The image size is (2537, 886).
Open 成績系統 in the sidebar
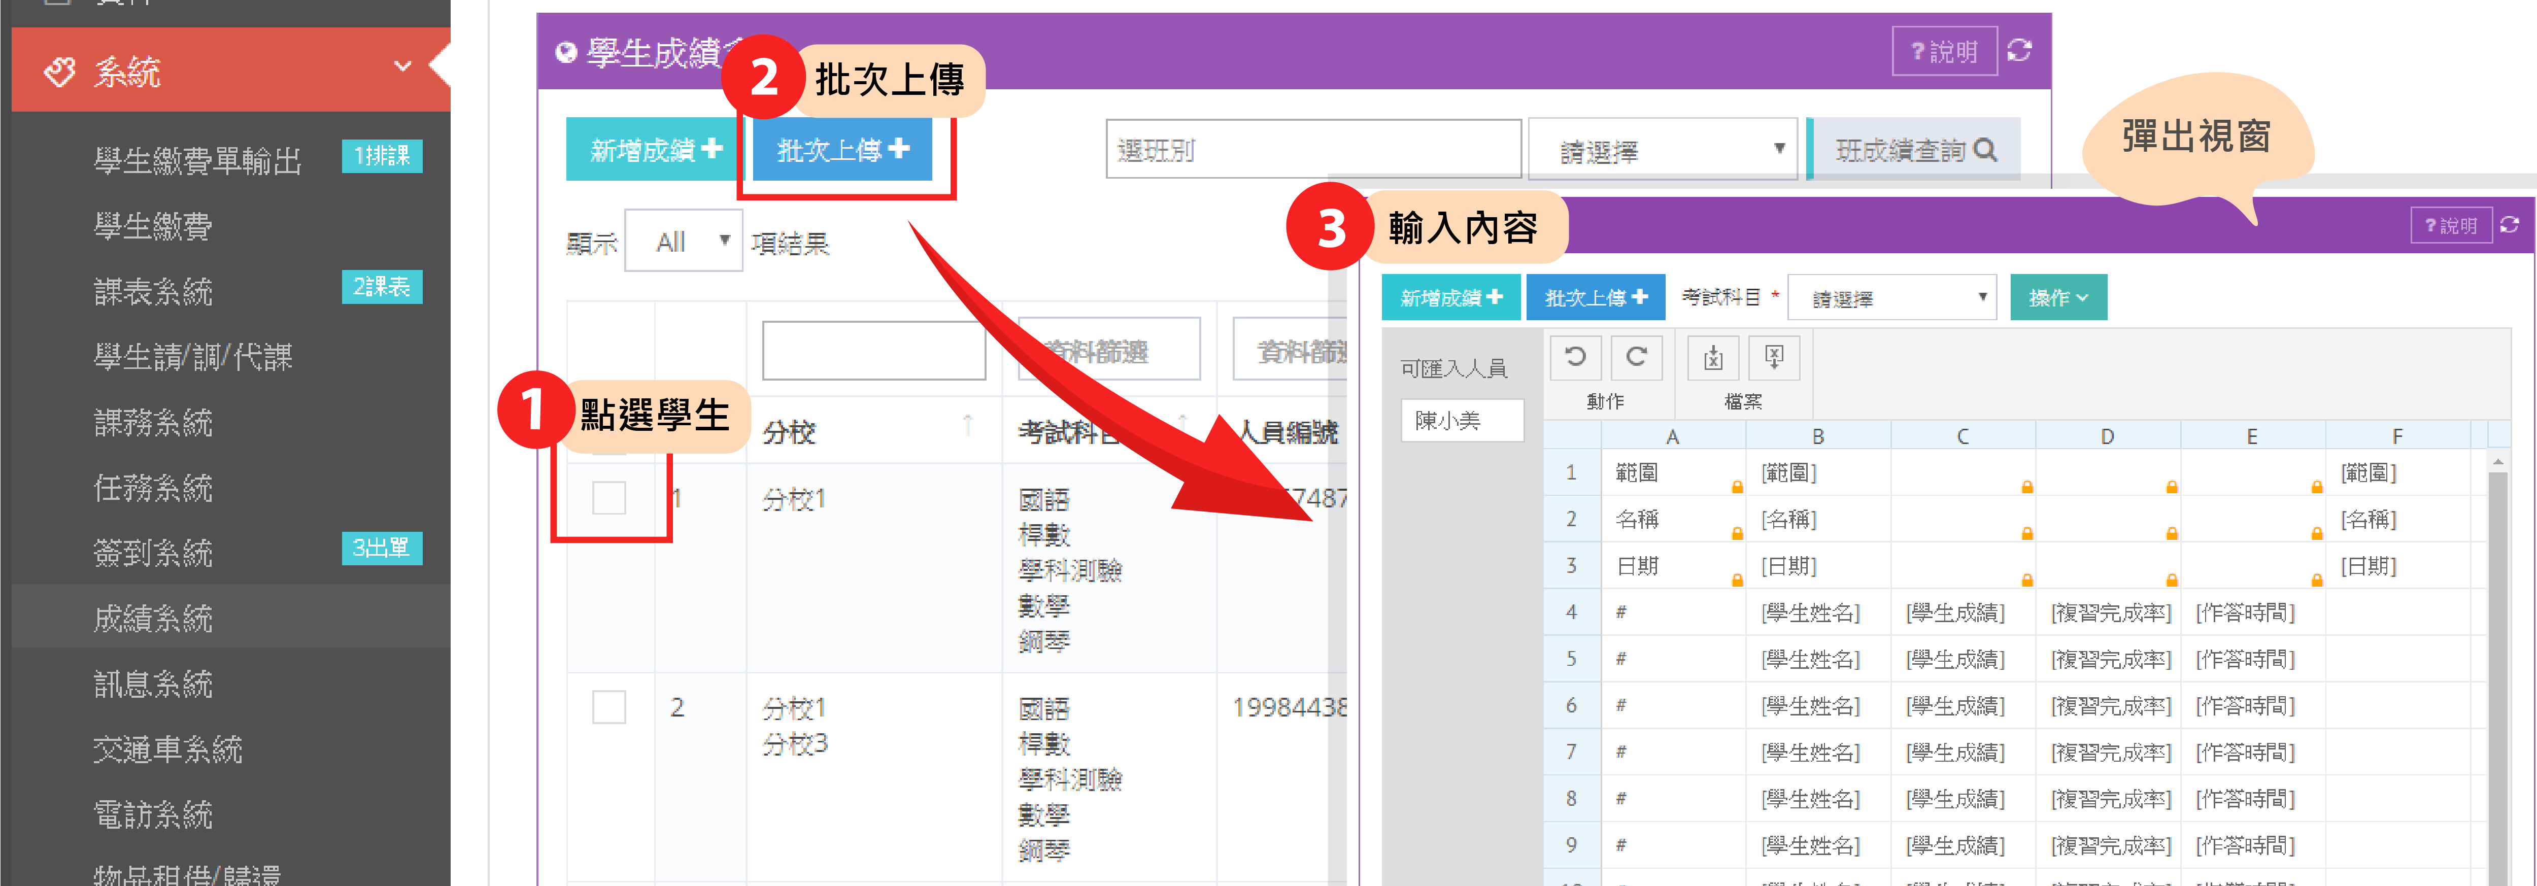pos(154,618)
